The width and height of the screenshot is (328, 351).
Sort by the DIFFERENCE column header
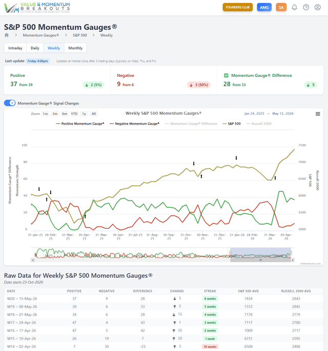142,291
